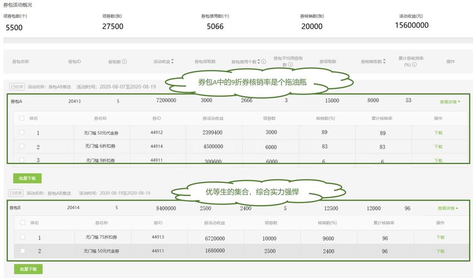
Task: Click the 15600000 活动收益 total
Action: pyautogui.click(x=412, y=26)
